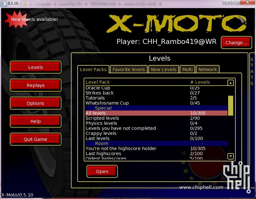256x199 pixels.
Task: Switch to the Level Packs tab
Action: click(93, 69)
